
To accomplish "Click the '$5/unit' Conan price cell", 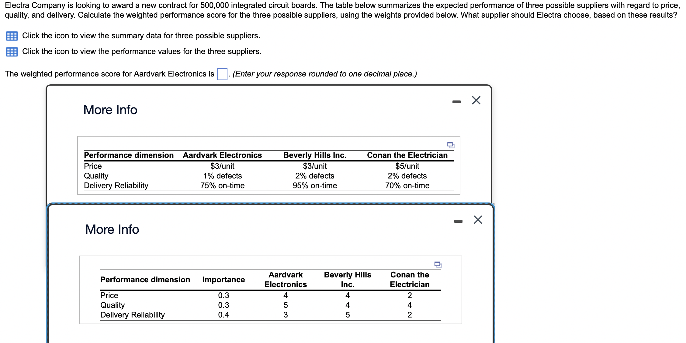I will [407, 166].
